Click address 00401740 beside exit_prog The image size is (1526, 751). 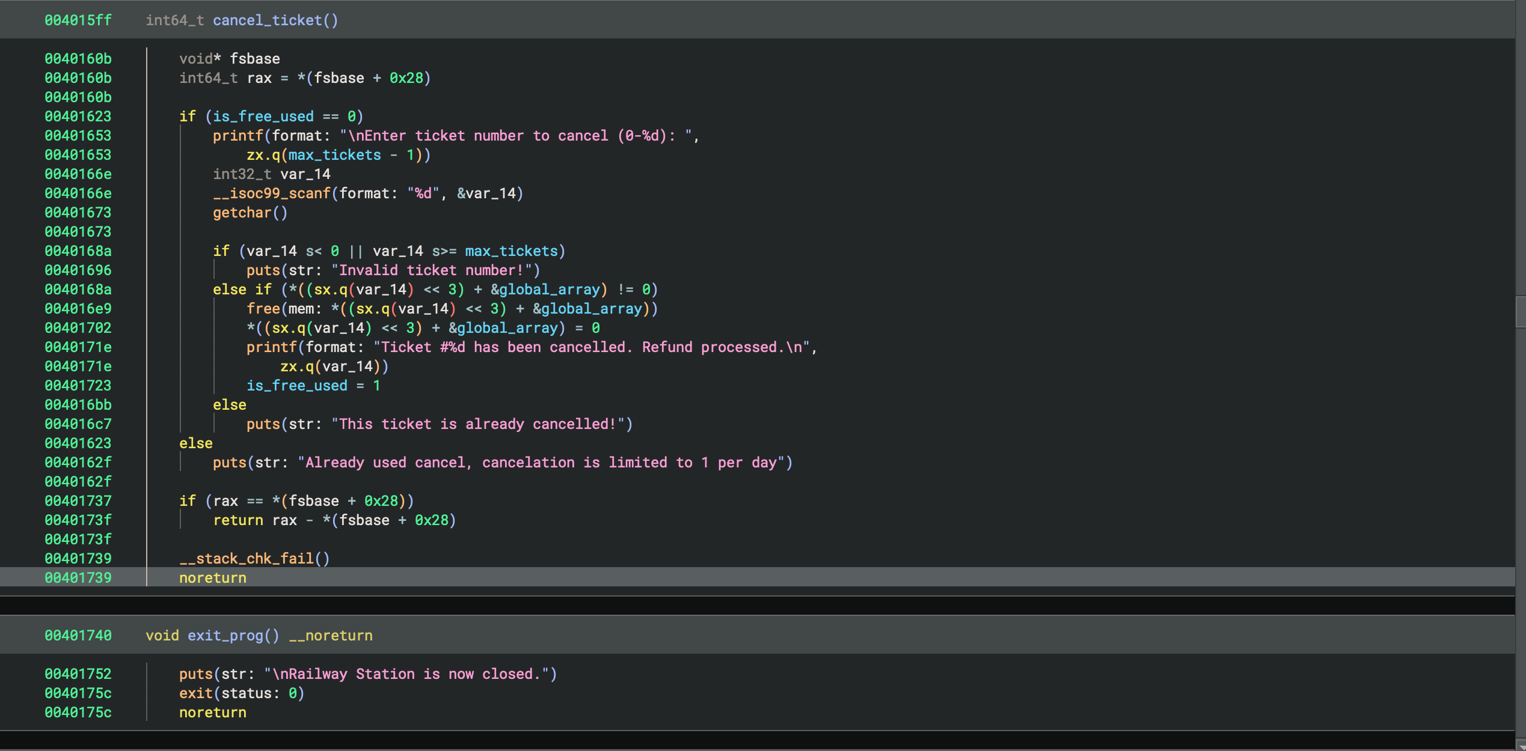click(78, 636)
